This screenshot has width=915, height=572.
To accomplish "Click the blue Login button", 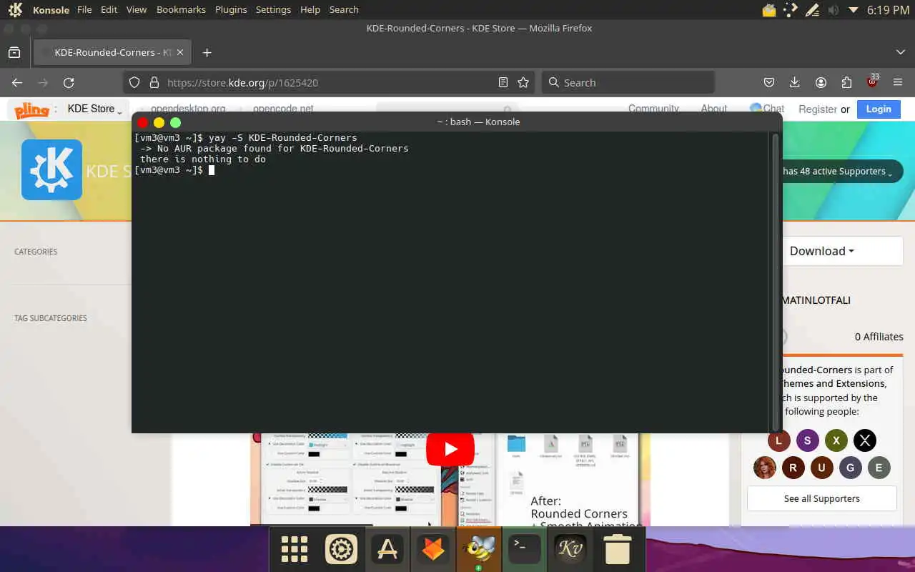I will 879,109.
